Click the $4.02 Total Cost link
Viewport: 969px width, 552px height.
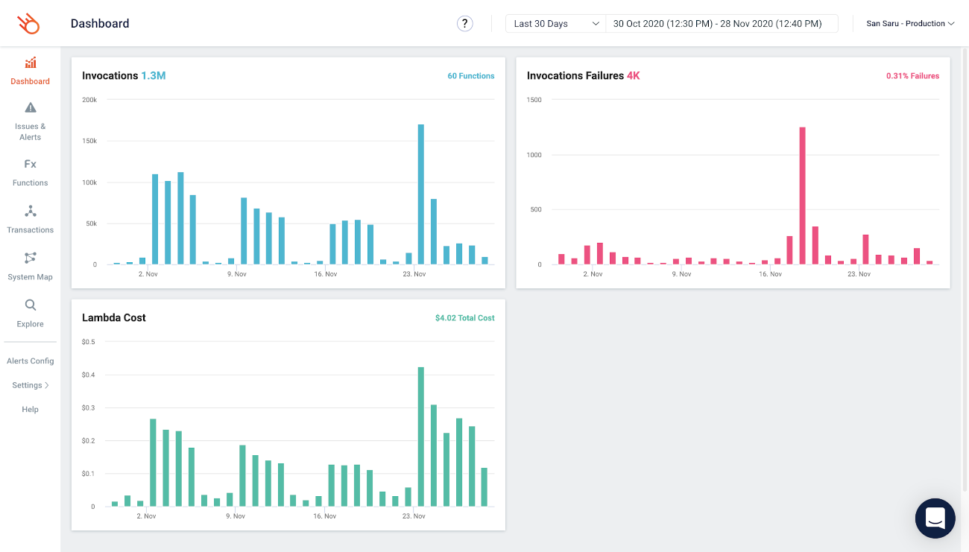[x=465, y=318]
